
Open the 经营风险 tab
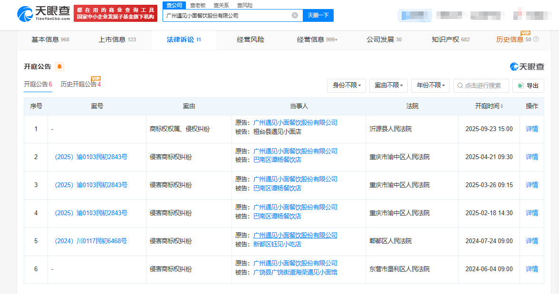click(250, 39)
